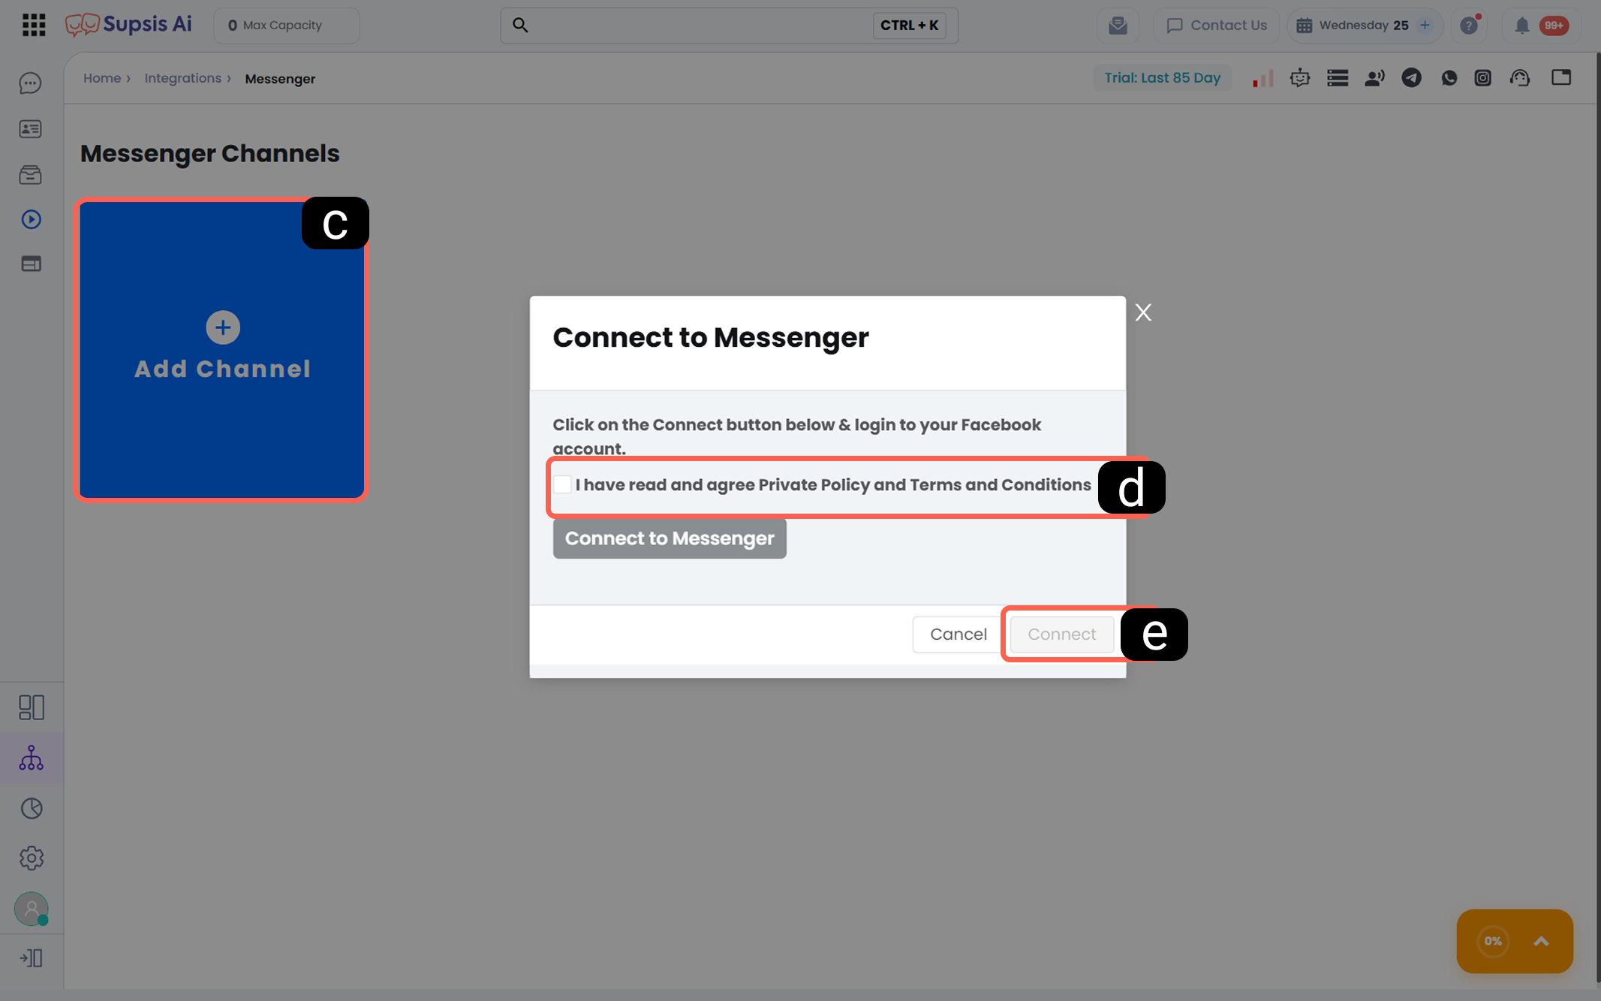Expand the sidebar with arrow icon
The height and width of the screenshot is (1001, 1601).
(x=31, y=958)
